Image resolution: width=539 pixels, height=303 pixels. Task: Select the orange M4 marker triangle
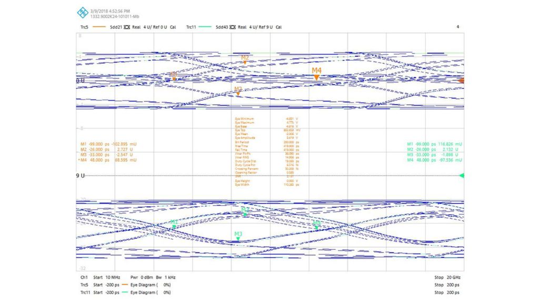(317, 77)
